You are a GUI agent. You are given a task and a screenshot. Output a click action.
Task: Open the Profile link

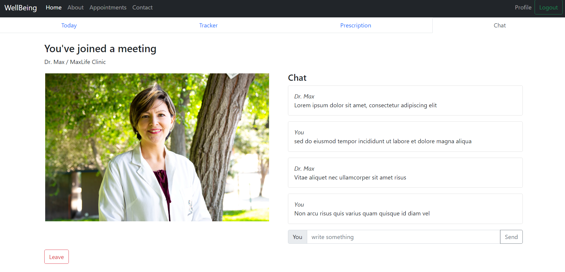[x=523, y=7]
